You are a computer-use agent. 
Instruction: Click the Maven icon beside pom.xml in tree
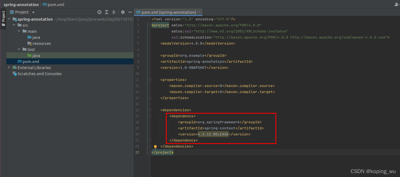[19, 61]
